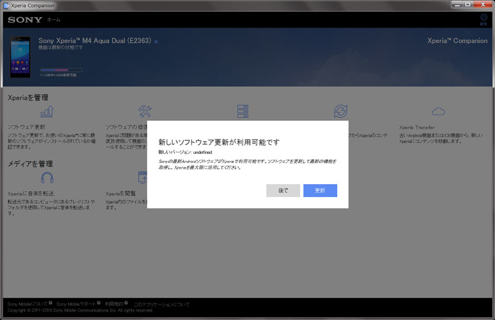Click the Xperiaに音楽を転送 label
Screen dimensions: 495x320
[31, 193]
